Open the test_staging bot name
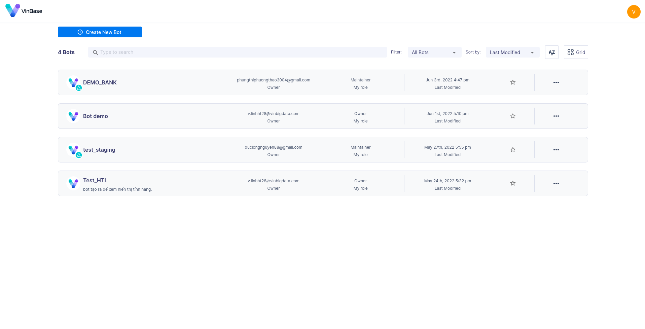The width and height of the screenshot is (645, 329). pos(99,150)
